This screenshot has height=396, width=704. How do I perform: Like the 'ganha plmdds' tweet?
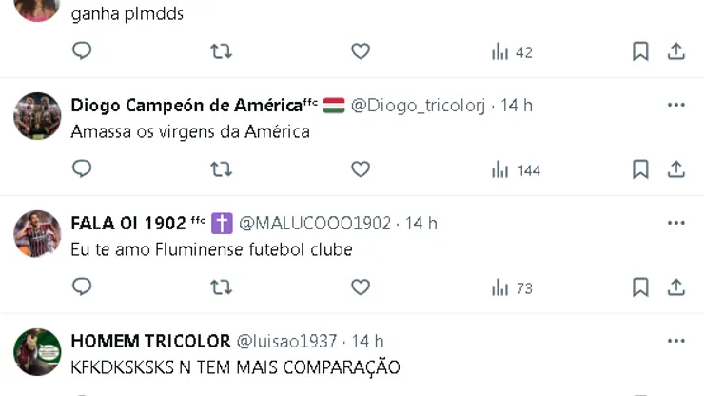pyautogui.click(x=361, y=51)
